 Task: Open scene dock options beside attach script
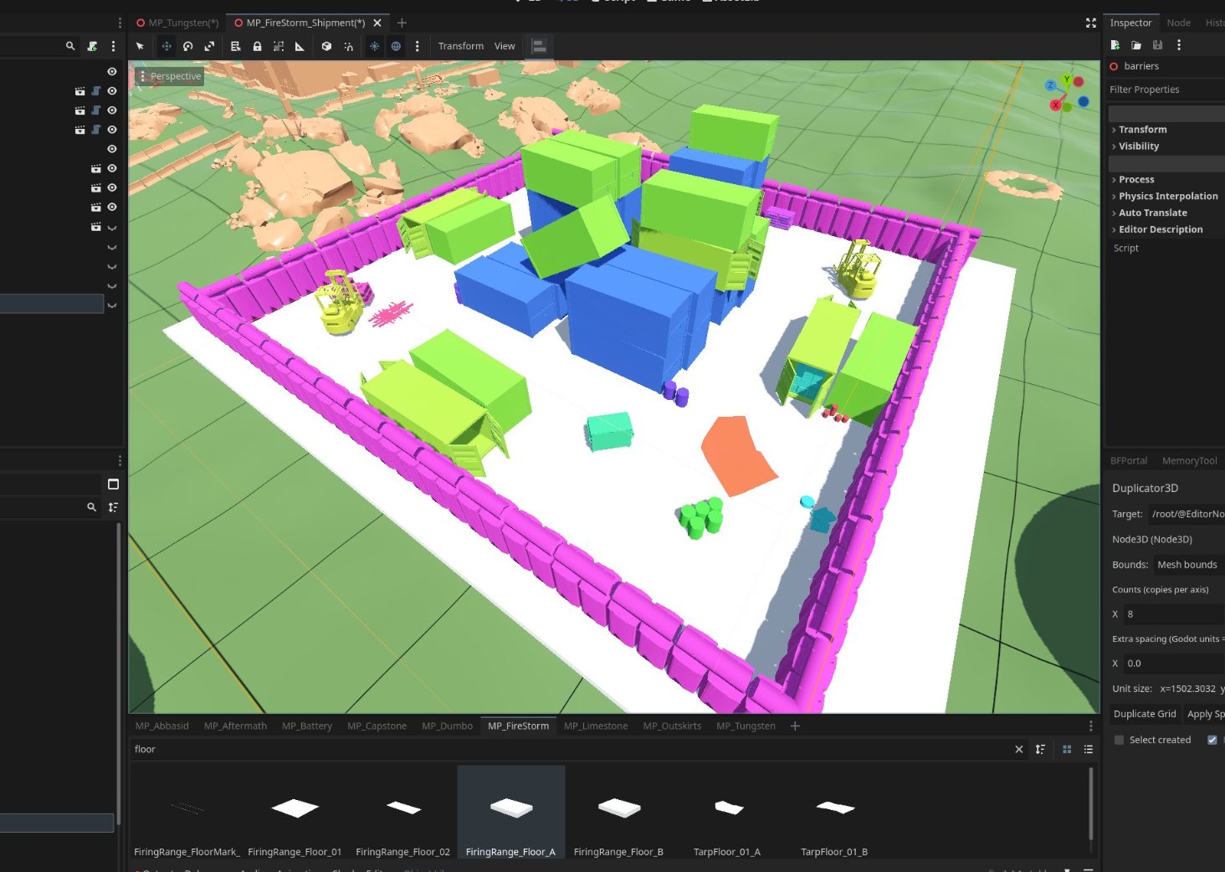pos(113,46)
